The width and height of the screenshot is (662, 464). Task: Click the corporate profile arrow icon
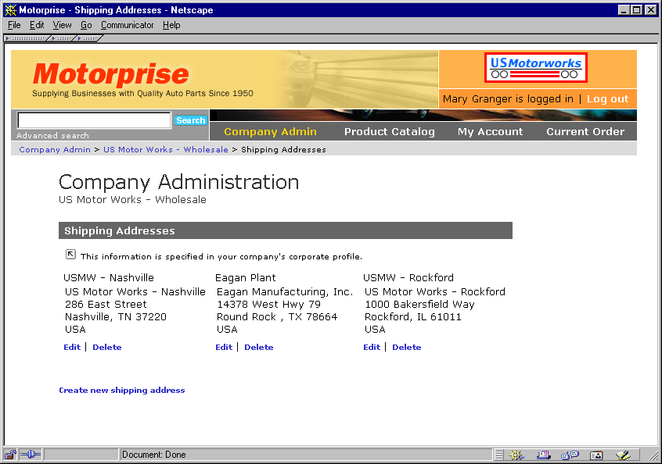coord(70,254)
